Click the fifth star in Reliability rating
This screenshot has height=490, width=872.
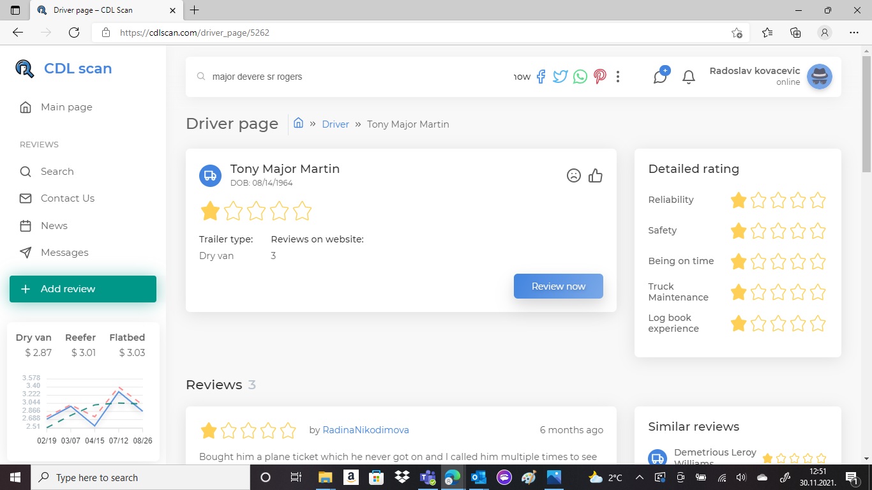[818, 200]
